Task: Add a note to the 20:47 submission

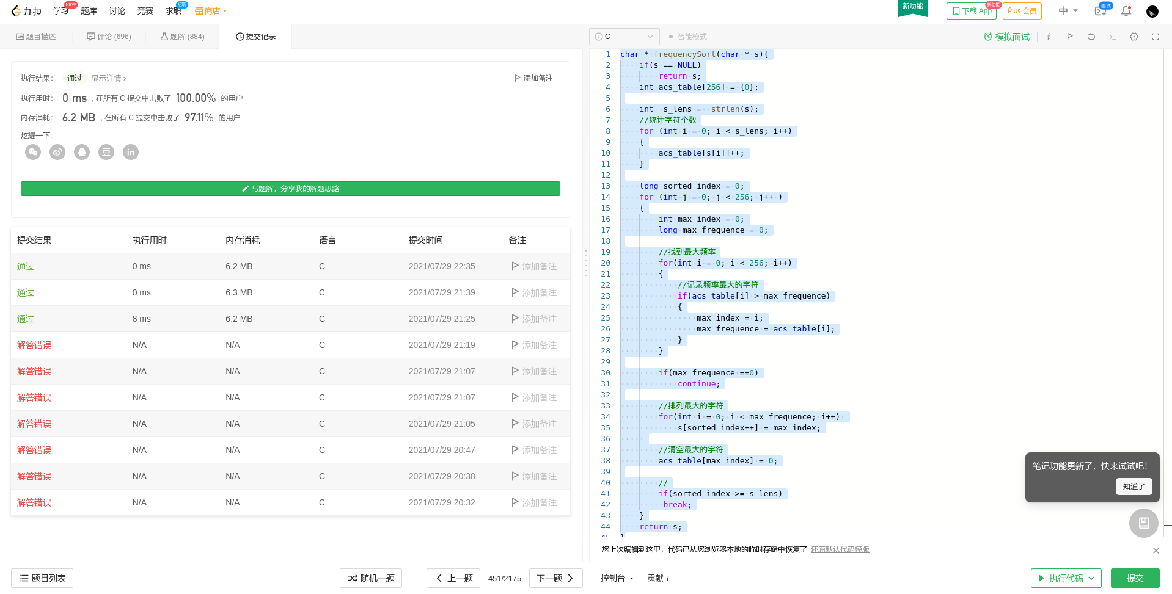Action: [534, 450]
